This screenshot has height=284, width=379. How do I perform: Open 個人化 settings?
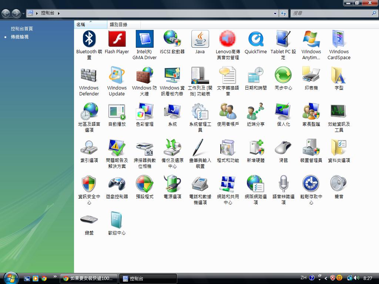click(283, 115)
